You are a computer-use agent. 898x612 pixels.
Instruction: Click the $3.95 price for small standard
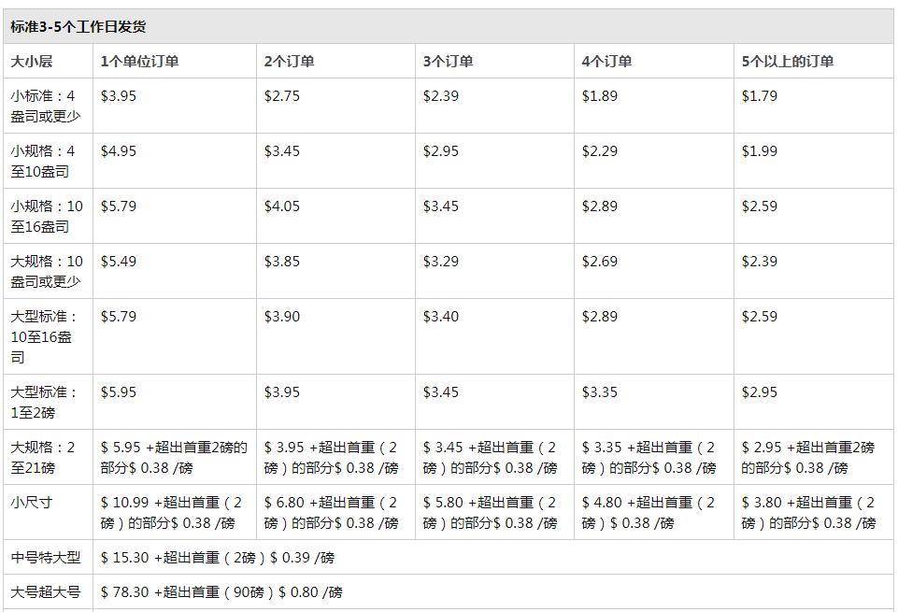tap(119, 95)
